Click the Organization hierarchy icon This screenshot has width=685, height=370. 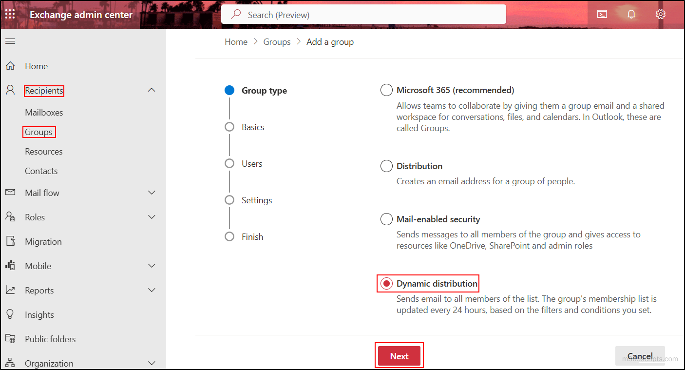(10, 363)
